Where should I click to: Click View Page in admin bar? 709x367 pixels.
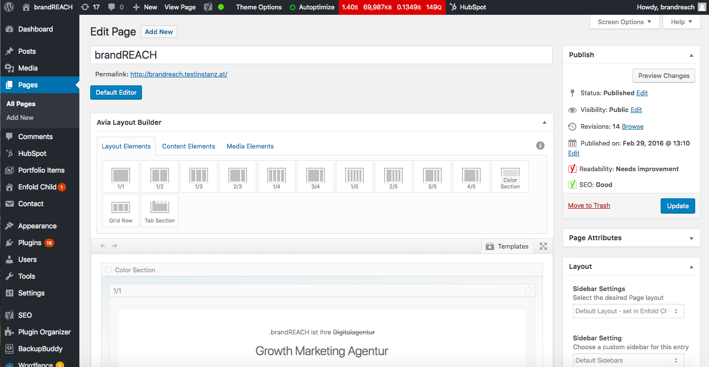180,7
